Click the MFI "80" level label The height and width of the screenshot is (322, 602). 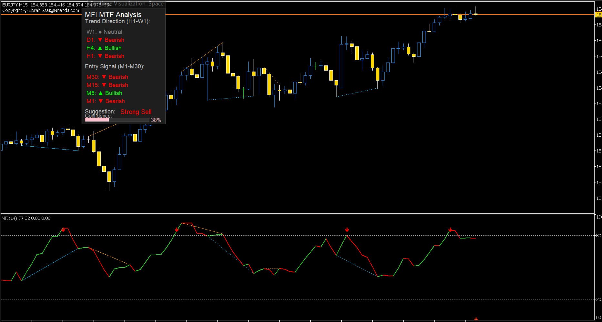click(x=599, y=236)
